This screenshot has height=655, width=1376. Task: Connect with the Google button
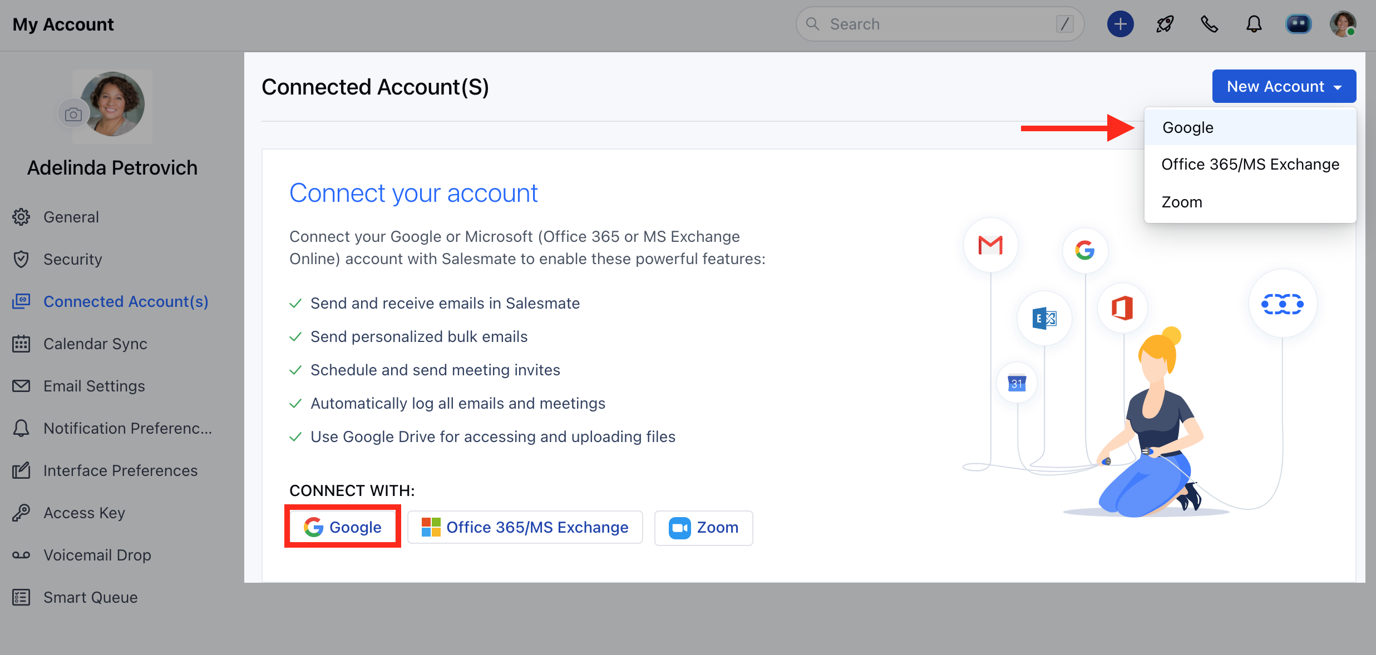343,527
